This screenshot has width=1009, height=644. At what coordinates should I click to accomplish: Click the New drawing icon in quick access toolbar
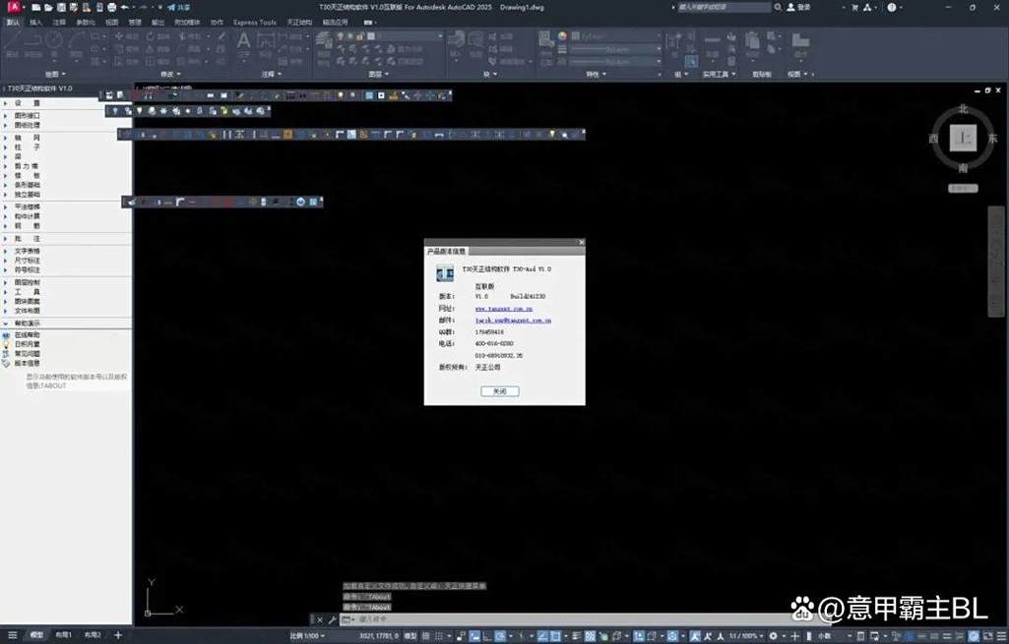pos(36,8)
